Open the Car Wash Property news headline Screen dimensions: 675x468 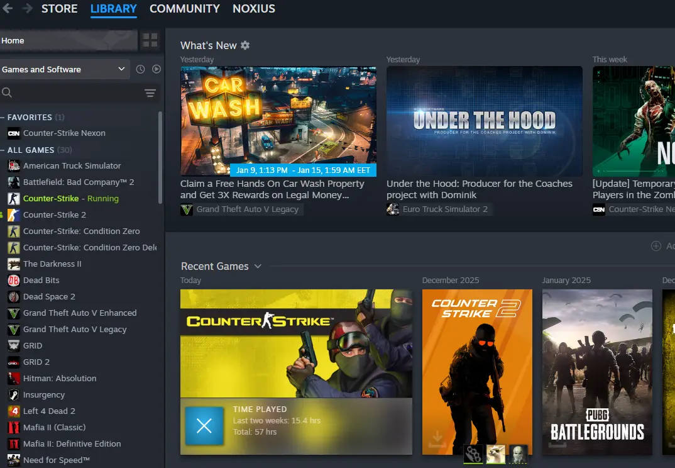click(x=272, y=189)
